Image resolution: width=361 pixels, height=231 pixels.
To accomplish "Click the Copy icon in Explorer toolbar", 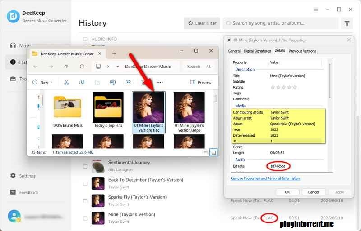I will click(x=82, y=82).
